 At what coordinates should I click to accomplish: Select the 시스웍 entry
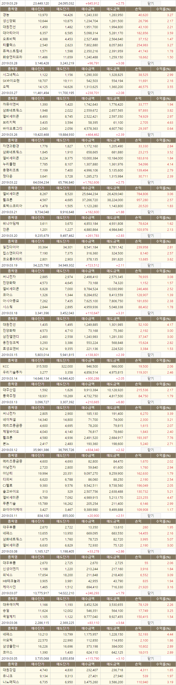click(x=88, y=307)
